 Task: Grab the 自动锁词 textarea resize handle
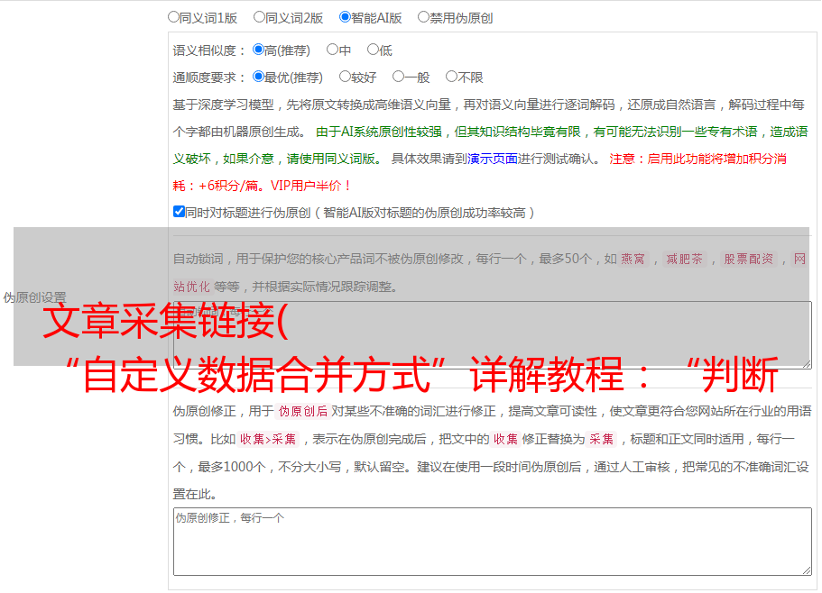tap(806, 362)
